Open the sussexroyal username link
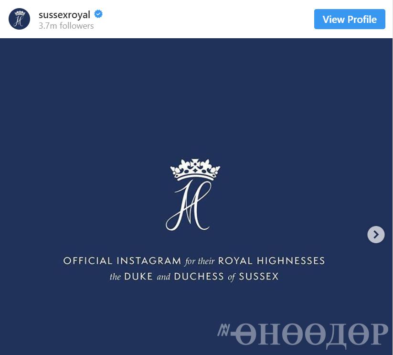Viewport: 393px width, 355px height. click(64, 14)
